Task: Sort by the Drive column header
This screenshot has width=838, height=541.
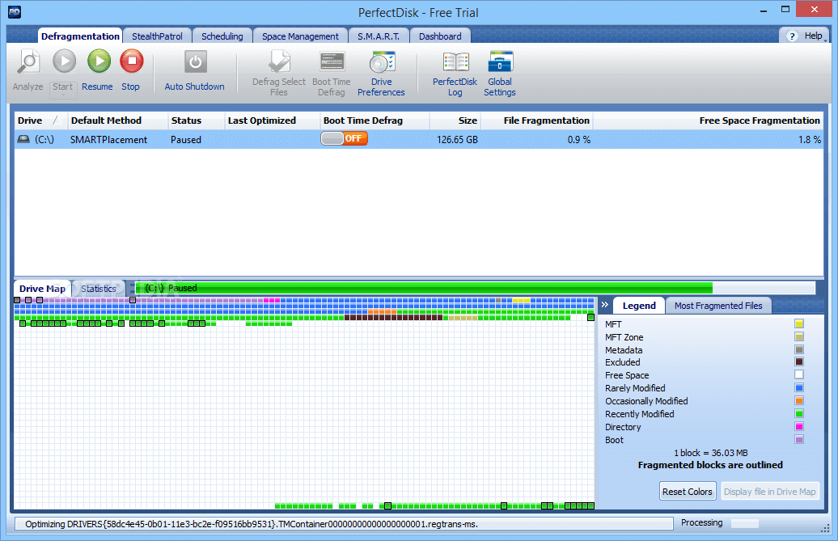Action: pos(28,120)
